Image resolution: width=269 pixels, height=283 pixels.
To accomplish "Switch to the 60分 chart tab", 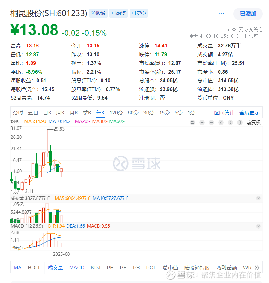I will [x=133, y=113].
